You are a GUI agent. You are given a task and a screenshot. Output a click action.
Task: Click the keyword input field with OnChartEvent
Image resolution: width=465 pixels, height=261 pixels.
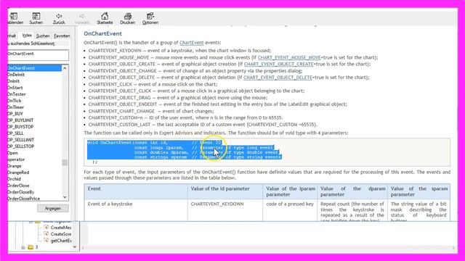click(x=39, y=55)
